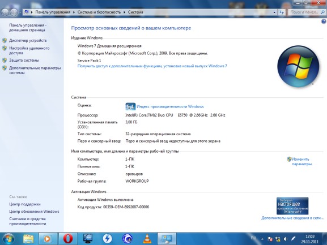
Task: Open address bar history dropdown arrow
Action: 274,12
